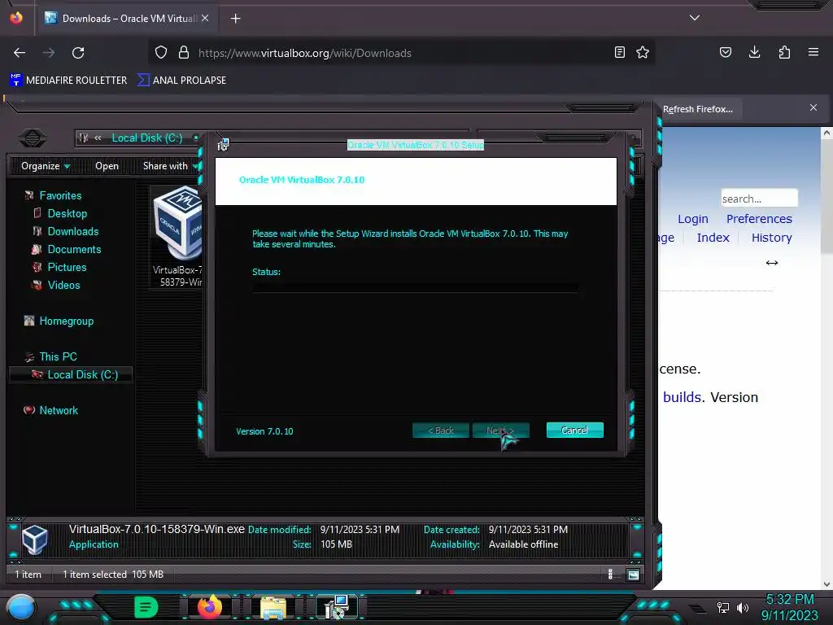
Task: Close the Downloads – Oracle VM VirtualBox tab
Action: (x=205, y=18)
